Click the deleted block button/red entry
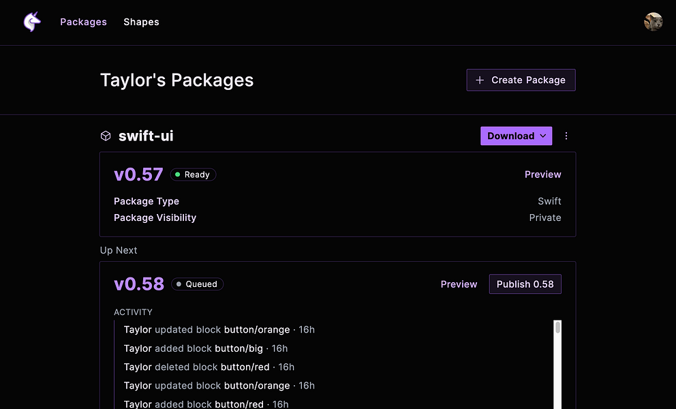This screenshot has width=676, height=409. 209,367
